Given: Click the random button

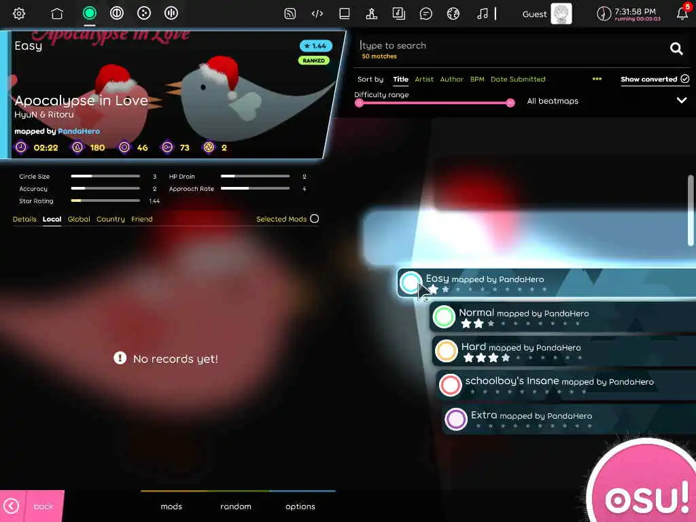Looking at the screenshot, I should coord(236,506).
